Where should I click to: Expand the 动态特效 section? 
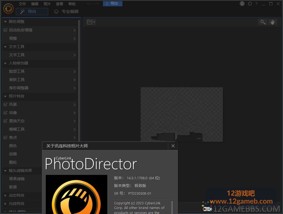click(5, 195)
